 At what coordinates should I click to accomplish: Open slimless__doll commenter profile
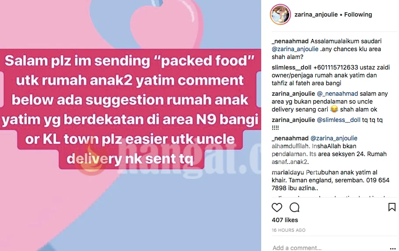[x=291, y=67]
